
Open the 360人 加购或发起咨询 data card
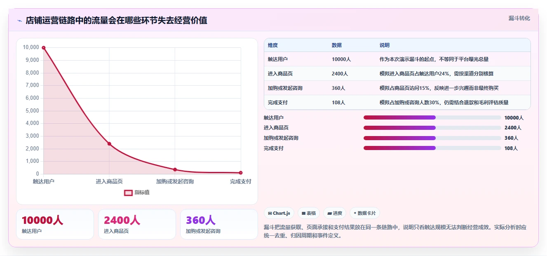pos(219,224)
